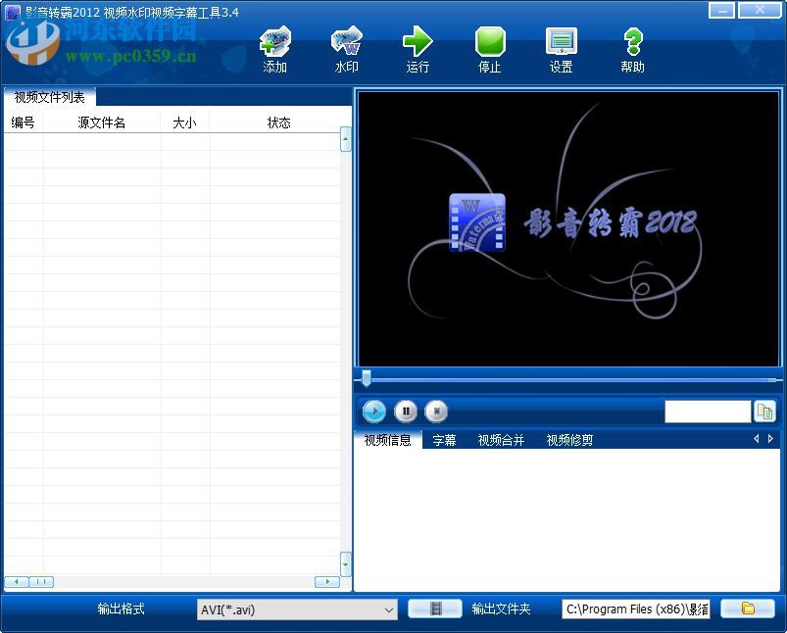Click the 停止 stop icon

pos(489,46)
